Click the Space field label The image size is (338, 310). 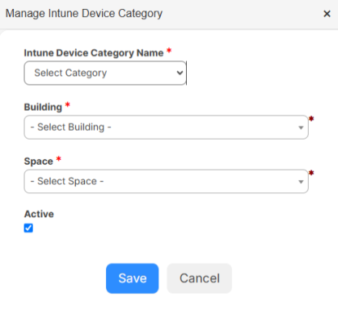pos(39,161)
